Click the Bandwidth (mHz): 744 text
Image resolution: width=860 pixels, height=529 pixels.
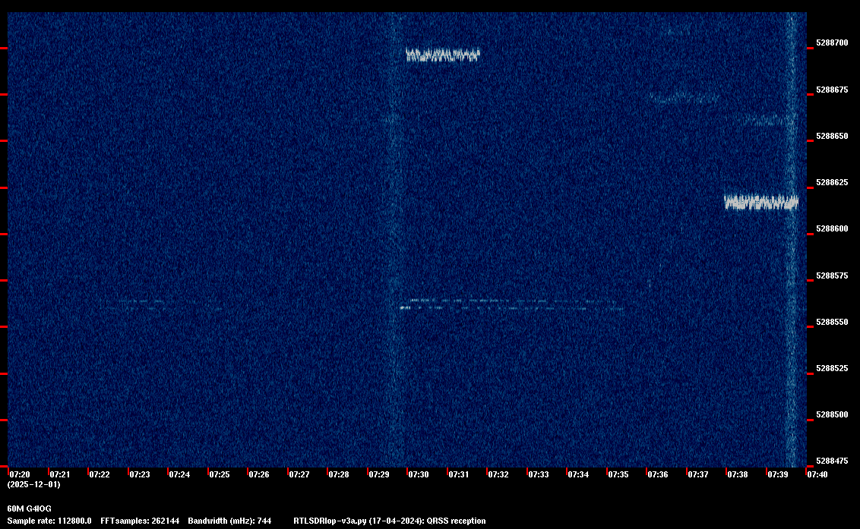(x=229, y=521)
